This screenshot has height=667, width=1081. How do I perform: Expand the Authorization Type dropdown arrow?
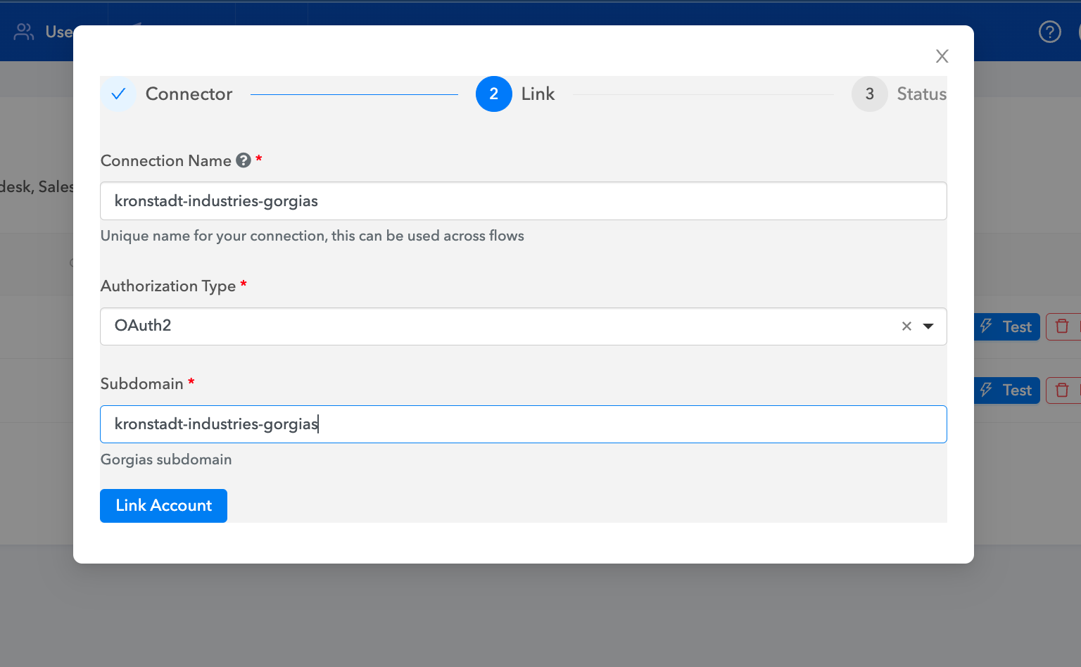928,326
